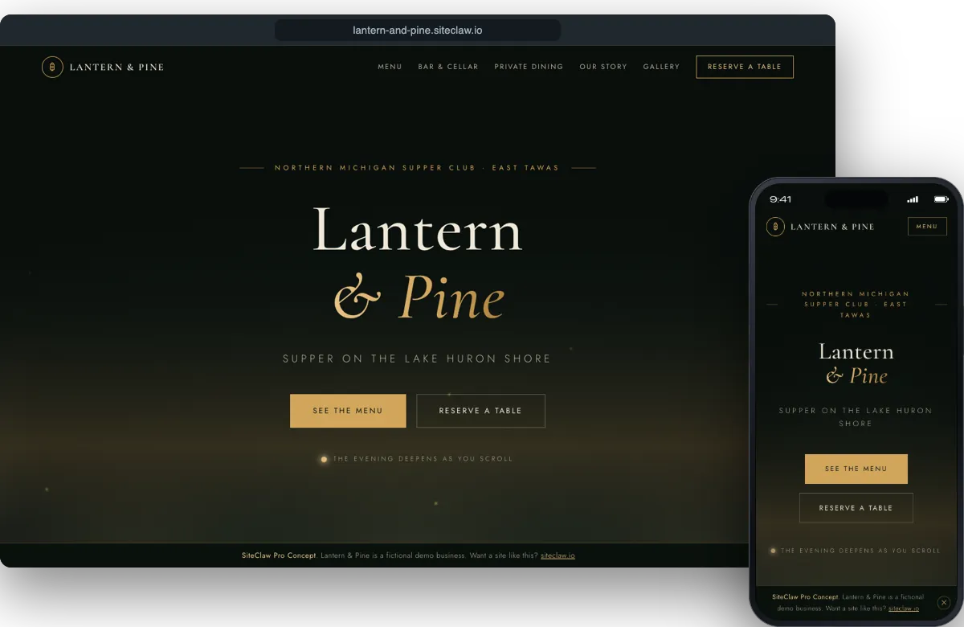Click the desktop 'Northern Michigan Supper Club · East Tawas' text
This screenshot has height=627, width=964.
[x=417, y=168]
